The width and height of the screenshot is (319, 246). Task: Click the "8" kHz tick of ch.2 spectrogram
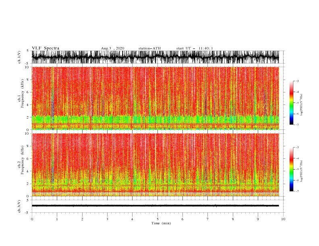(x=28, y=146)
